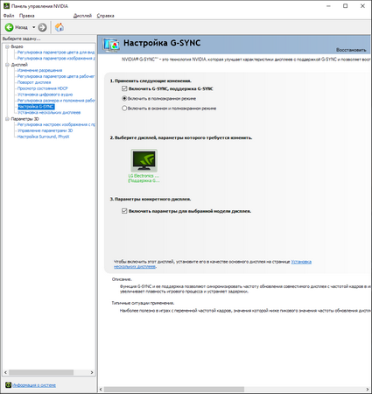Open Регулировка размера и положения рабочего стола
The image size is (372, 394).
tap(56, 101)
